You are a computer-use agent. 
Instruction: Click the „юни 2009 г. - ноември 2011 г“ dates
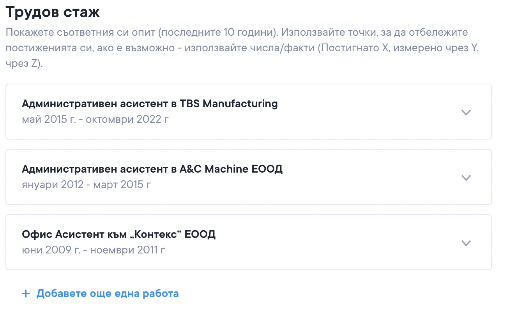[x=94, y=250]
